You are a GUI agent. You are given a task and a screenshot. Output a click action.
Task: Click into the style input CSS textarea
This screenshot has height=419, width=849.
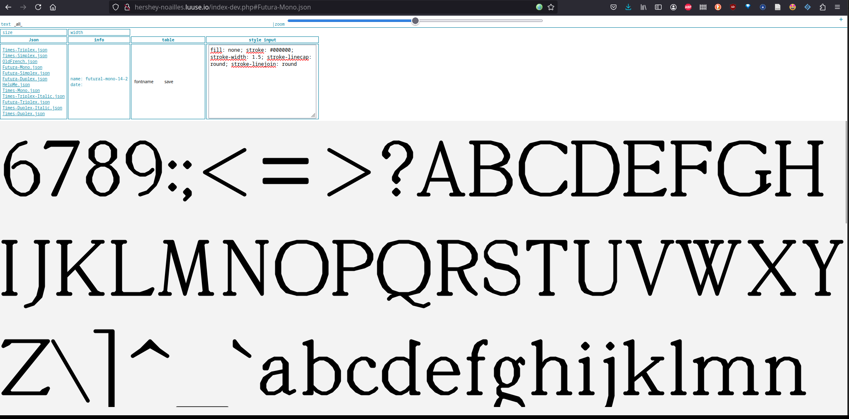click(262, 91)
